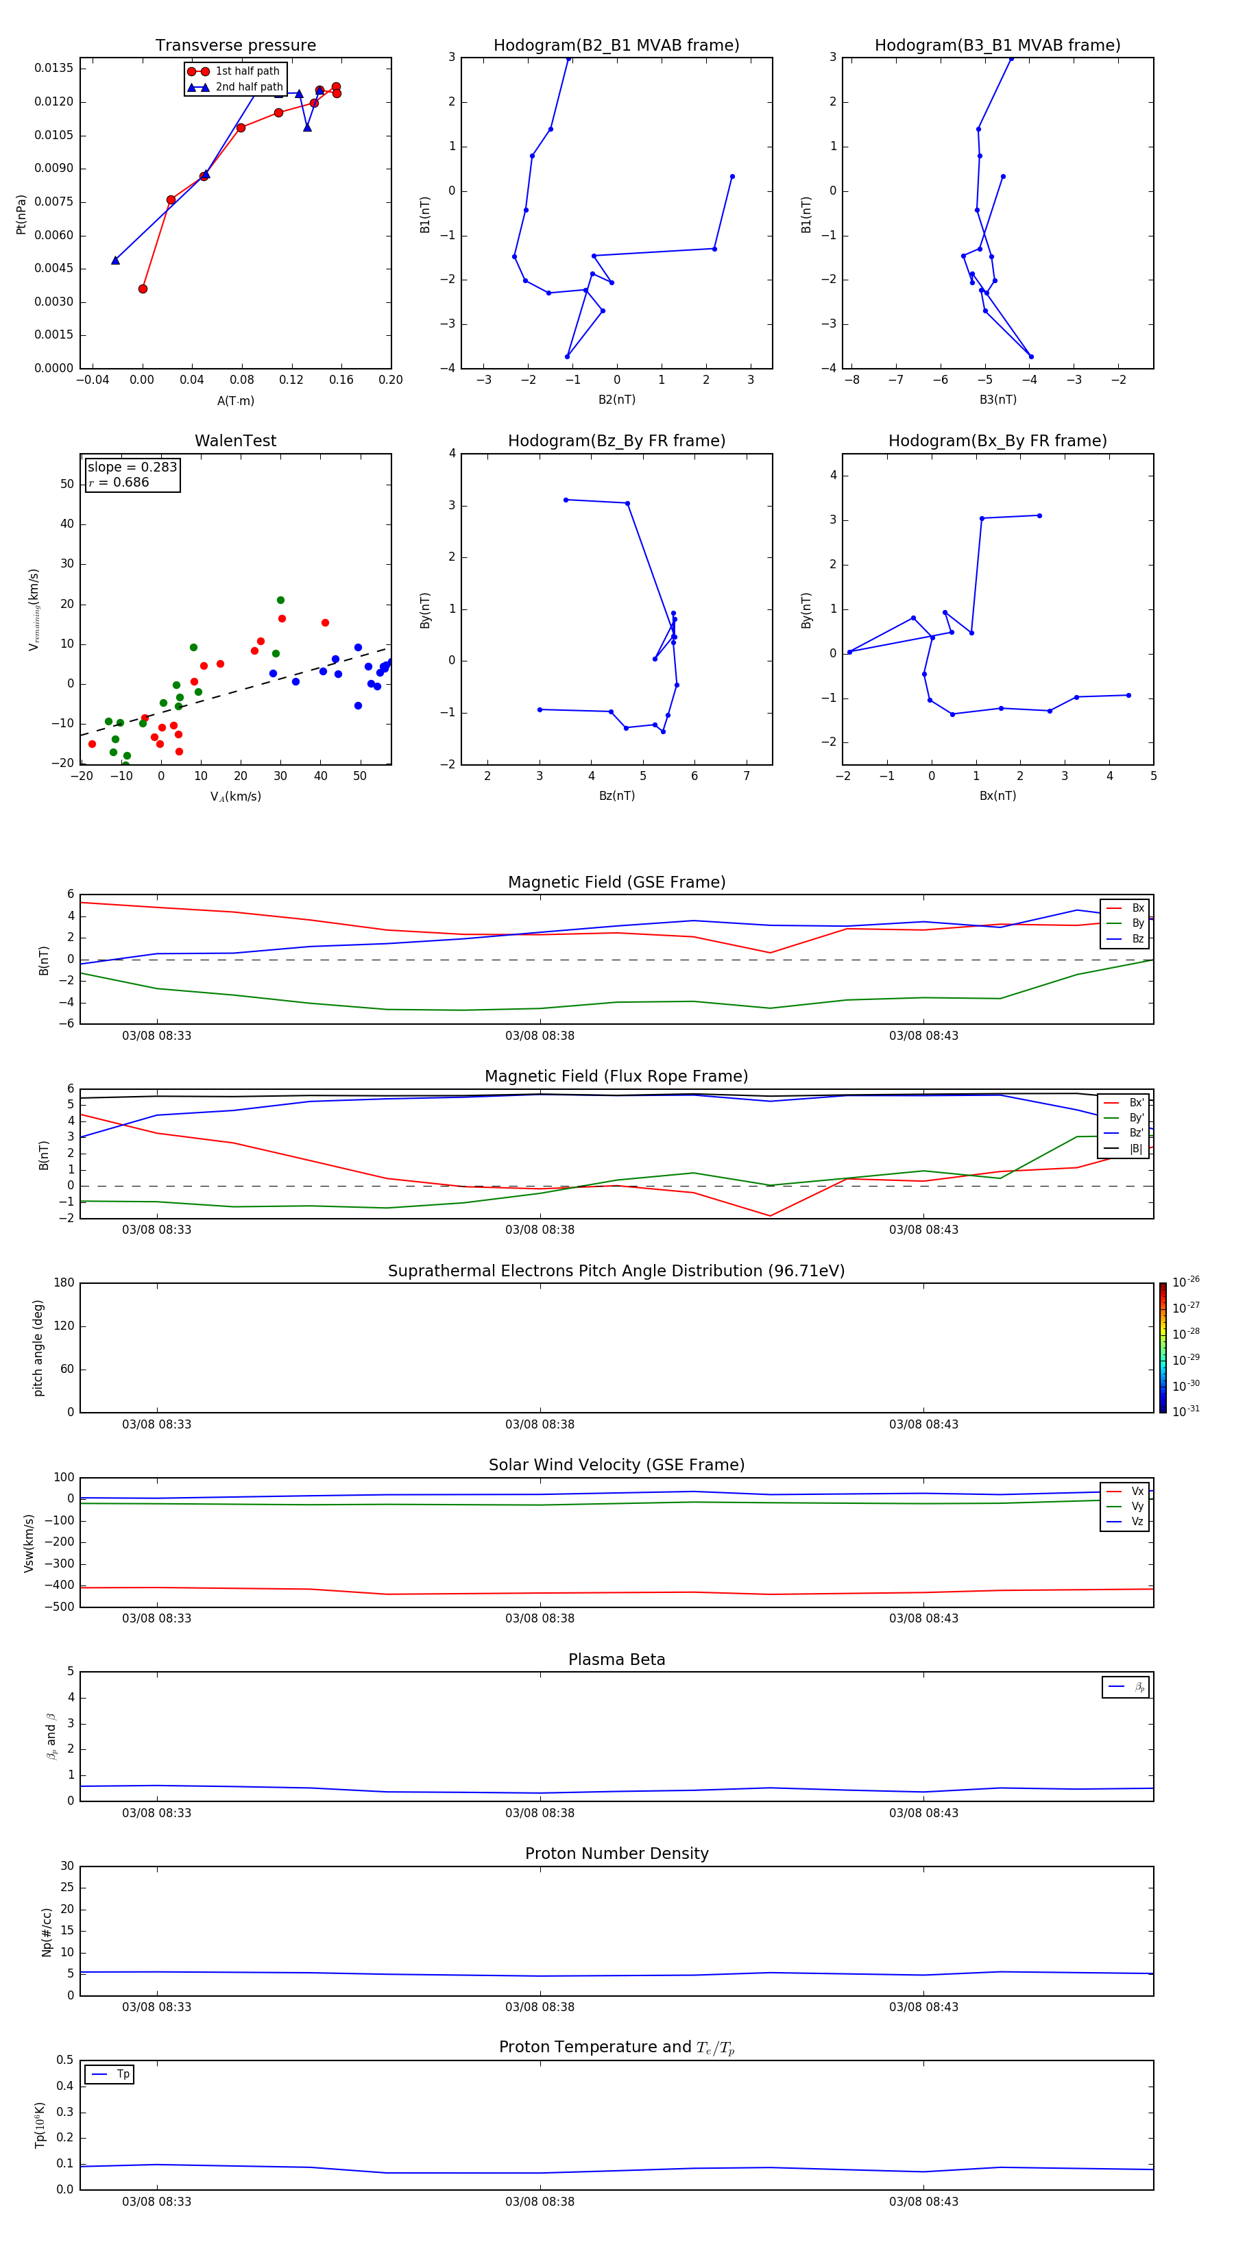
Task: Select the 'Bz(nT)' x-axis label
Action: pyautogui.click(x=616, y=796)
